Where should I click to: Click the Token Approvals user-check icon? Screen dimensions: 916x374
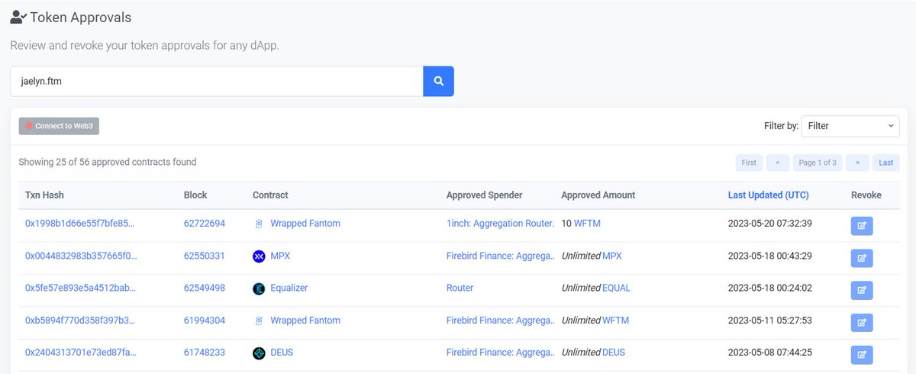pos(19,17)
